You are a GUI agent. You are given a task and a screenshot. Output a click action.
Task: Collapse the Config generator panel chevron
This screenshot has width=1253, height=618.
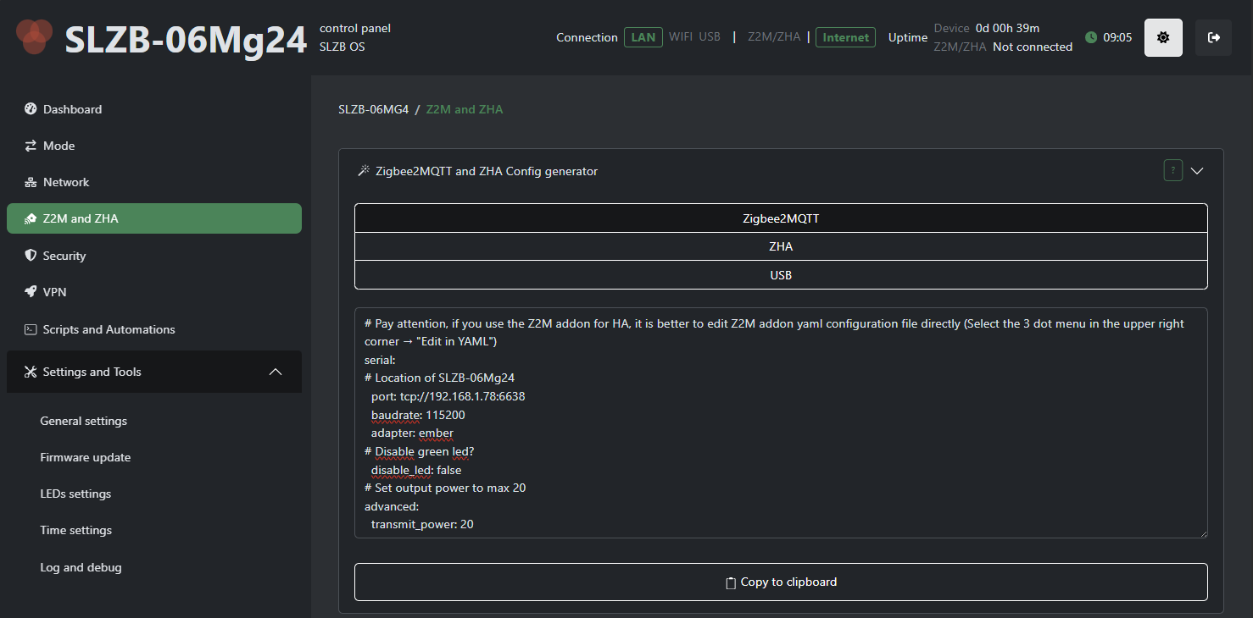1197,171
